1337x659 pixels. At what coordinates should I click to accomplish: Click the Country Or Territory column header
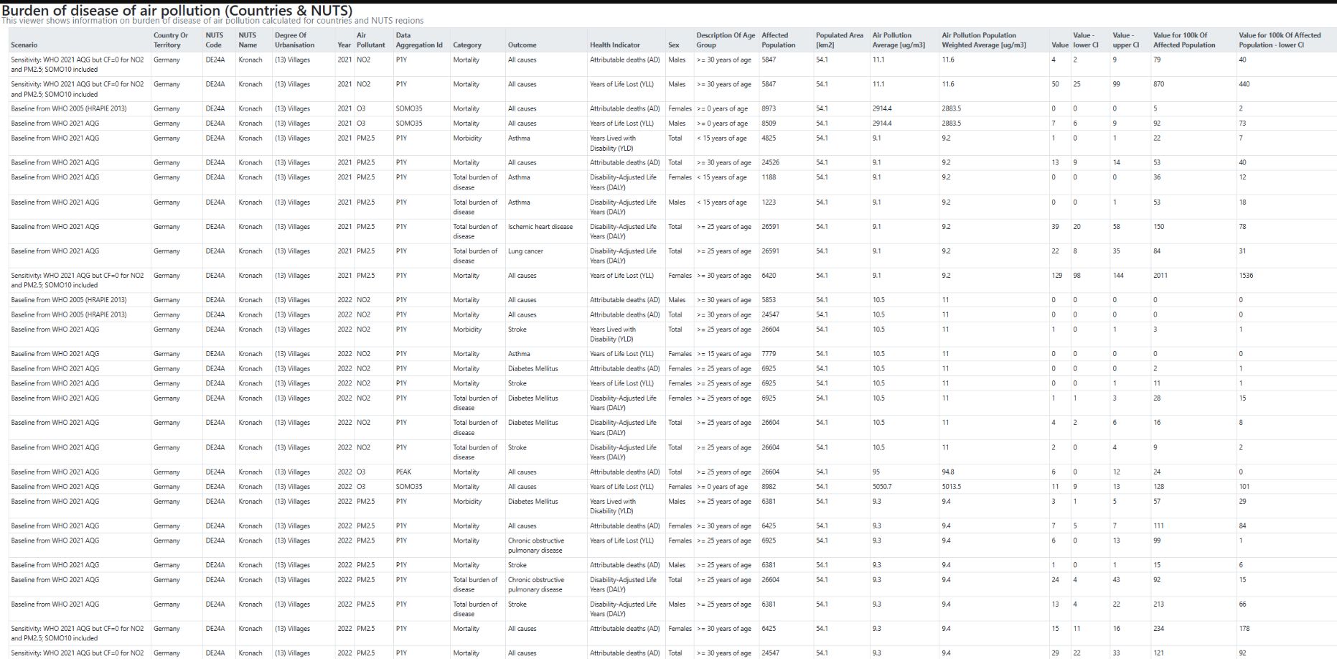coord(171,40)
